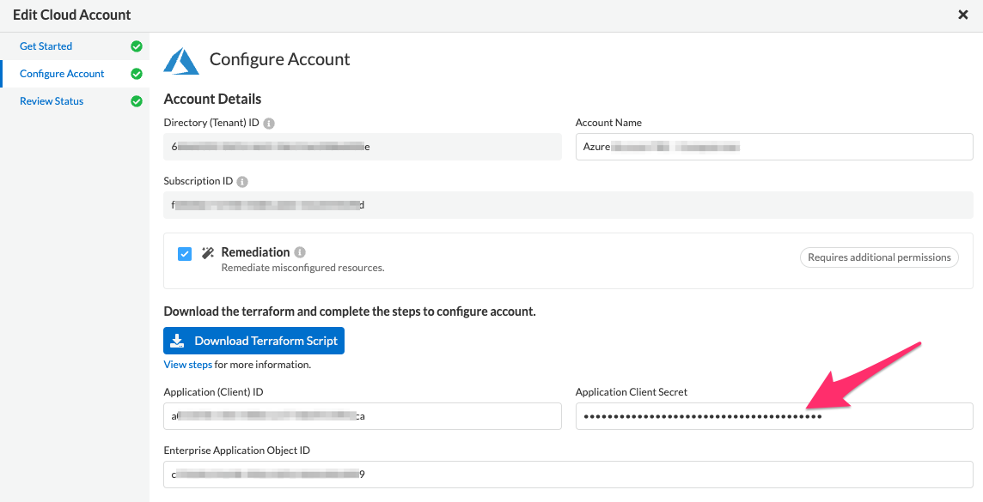Click the green checkmark beside Get Started
983x502 pixels.
pyautogui.click(x=137, y=45)
